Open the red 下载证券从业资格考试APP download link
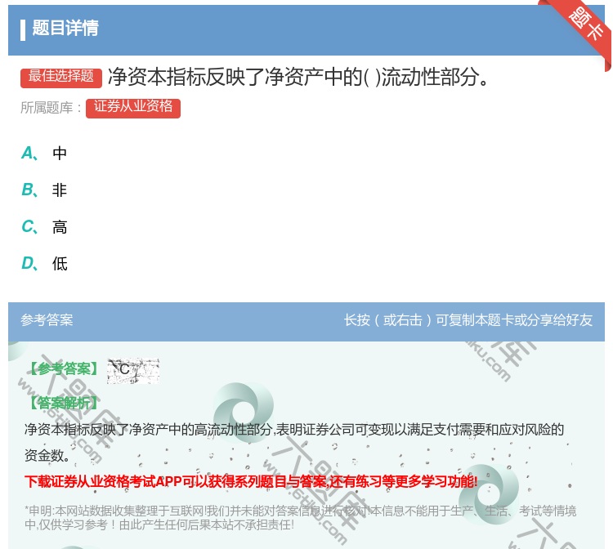 (x=251, y=481)
